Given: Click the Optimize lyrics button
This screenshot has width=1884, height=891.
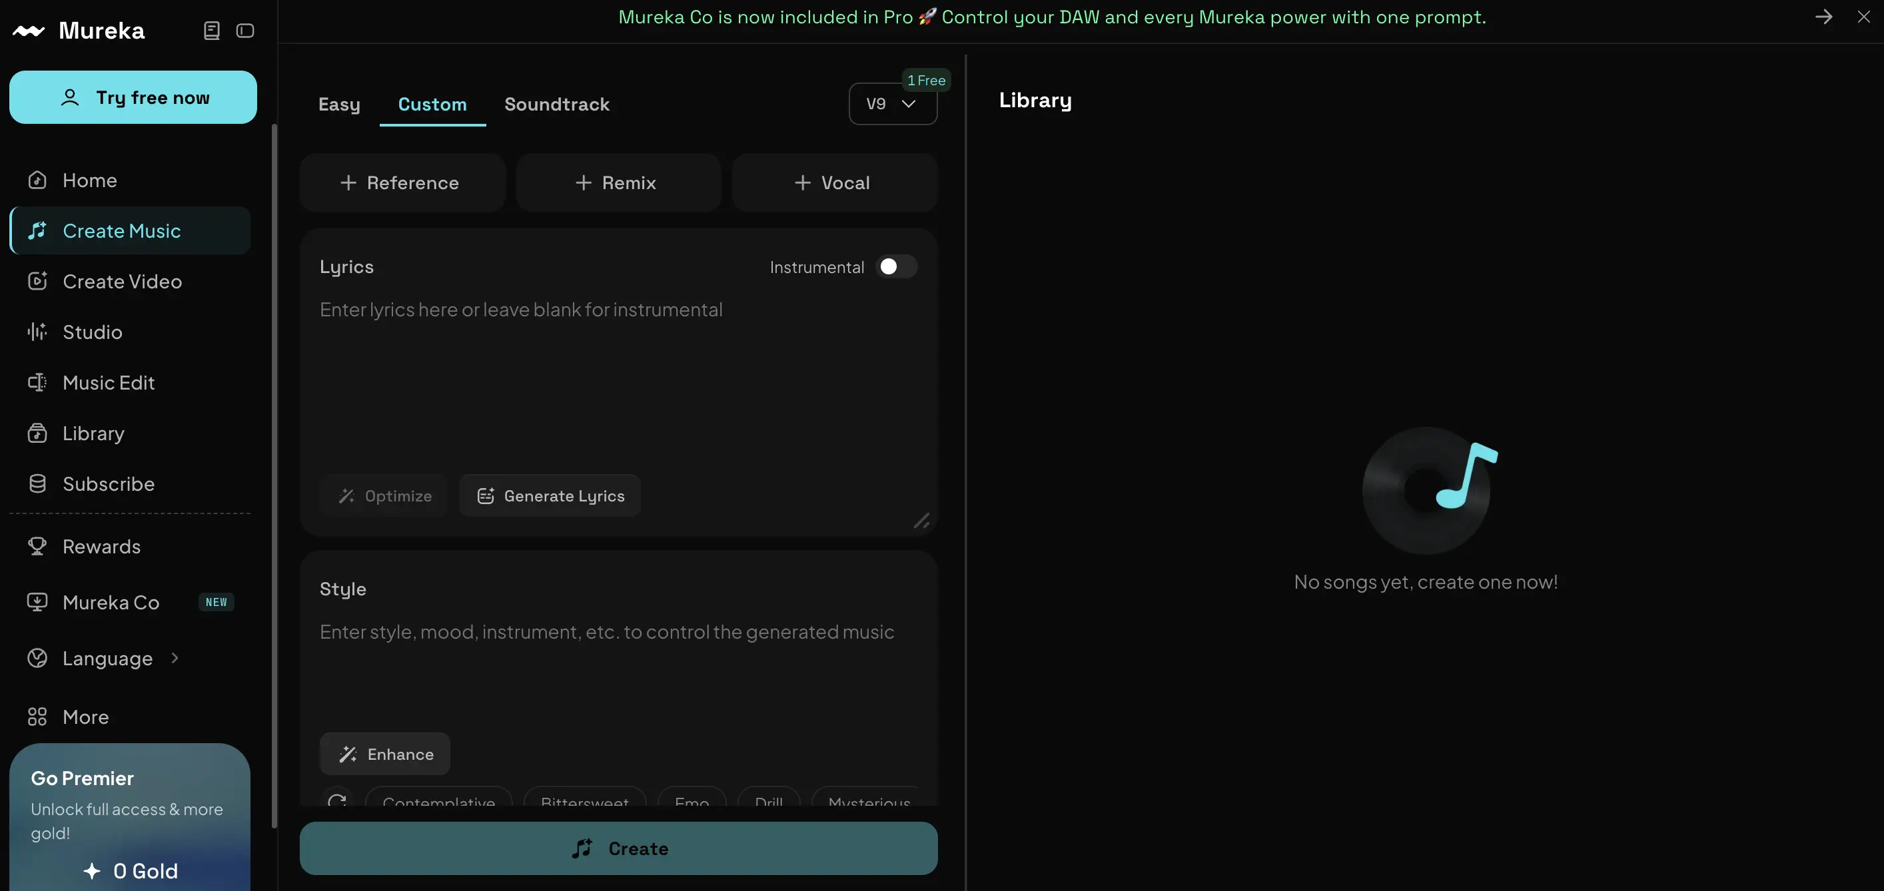Looking at the screenshot, I should coord(384,495).
